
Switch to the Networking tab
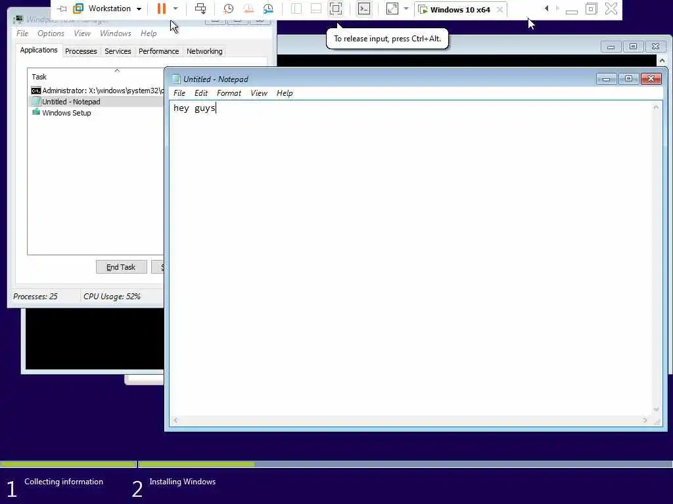click(204, 51)
